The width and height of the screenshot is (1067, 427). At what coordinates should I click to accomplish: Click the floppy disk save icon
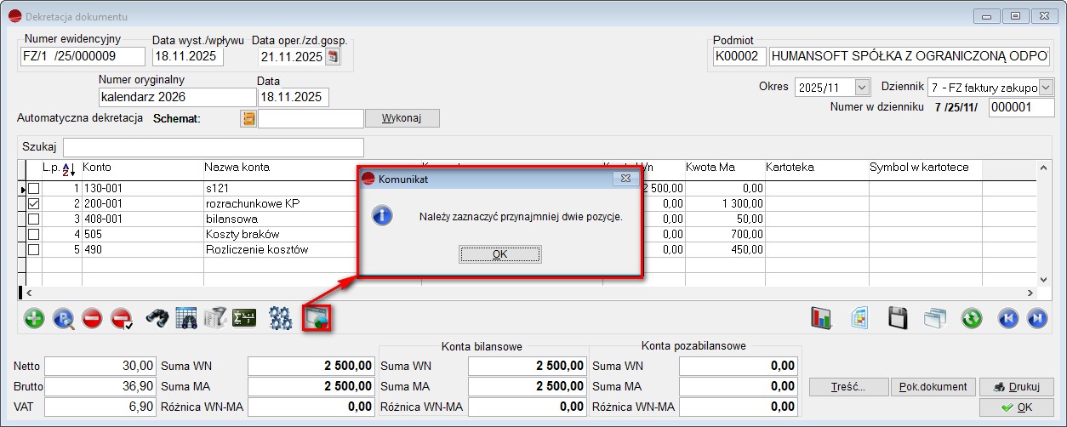tap(899, 318)
